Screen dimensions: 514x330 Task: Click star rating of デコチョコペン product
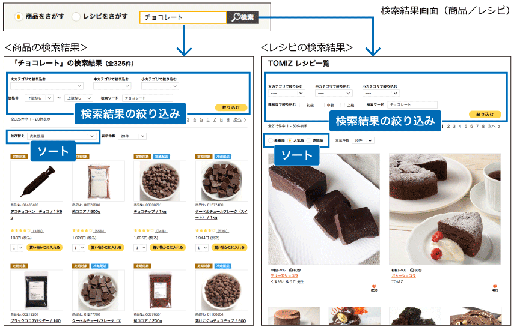(20, 230)
